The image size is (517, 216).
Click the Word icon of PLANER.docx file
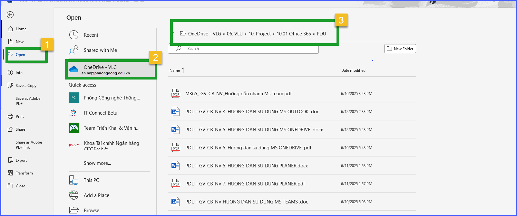pyautogui.click(x=176, y=165)
